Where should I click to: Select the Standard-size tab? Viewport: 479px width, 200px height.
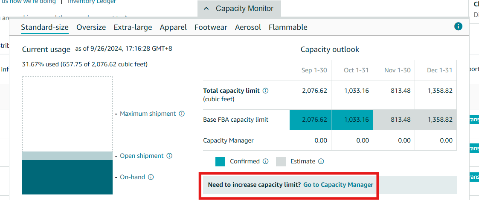pos(45,27)
